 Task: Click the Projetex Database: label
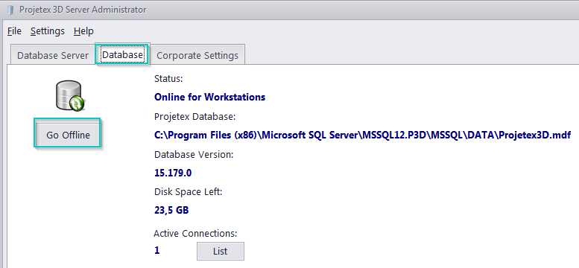(195, 117)
